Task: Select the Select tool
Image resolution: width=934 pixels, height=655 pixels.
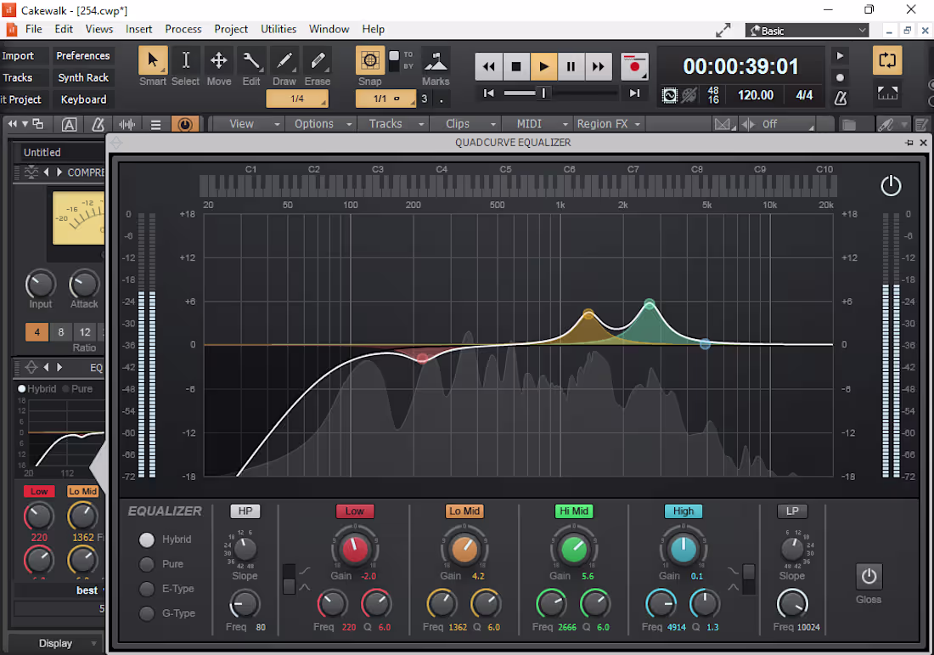Action: 186,61
